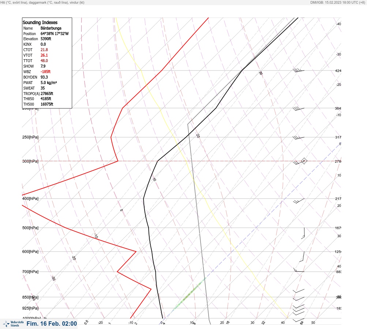This screenshot has height=329, width=367.
Task: Click the SWEAT value '35'
Action: 42,88
